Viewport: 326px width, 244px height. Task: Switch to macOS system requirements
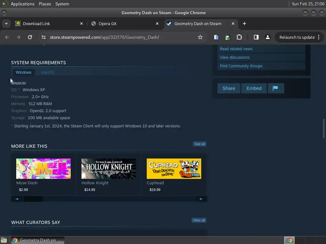[x=47, y=72]
